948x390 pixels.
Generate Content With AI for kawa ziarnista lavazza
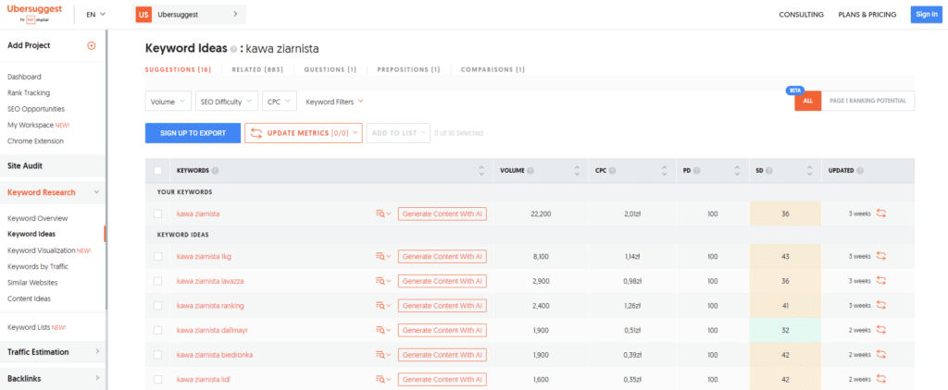pyautogui.click(x=442, y=281)
